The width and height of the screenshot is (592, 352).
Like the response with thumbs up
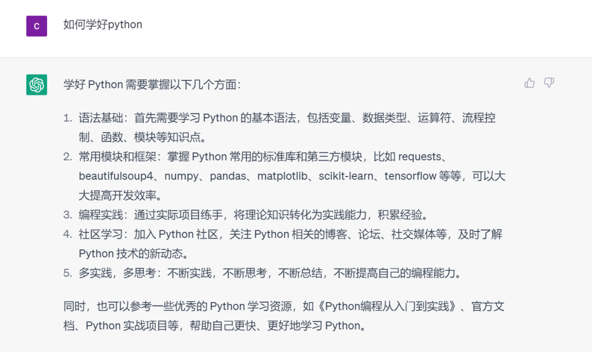(530, 83)
